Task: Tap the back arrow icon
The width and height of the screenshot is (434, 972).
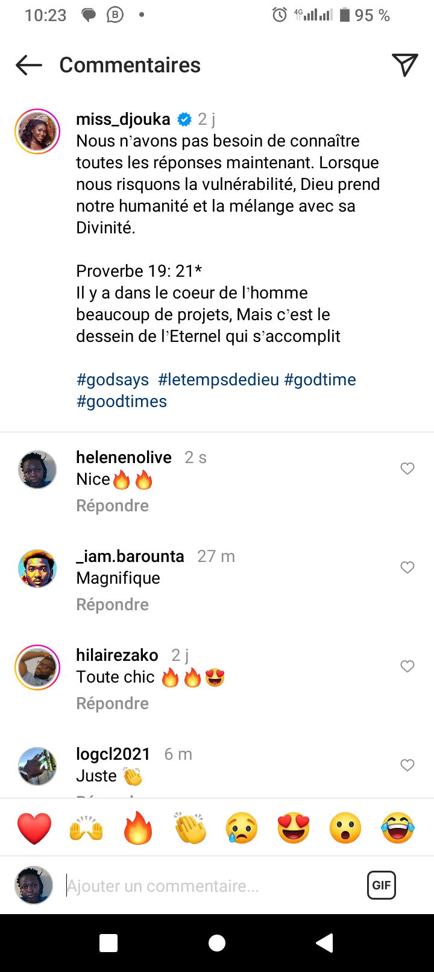Action: [x=29, y=65]
